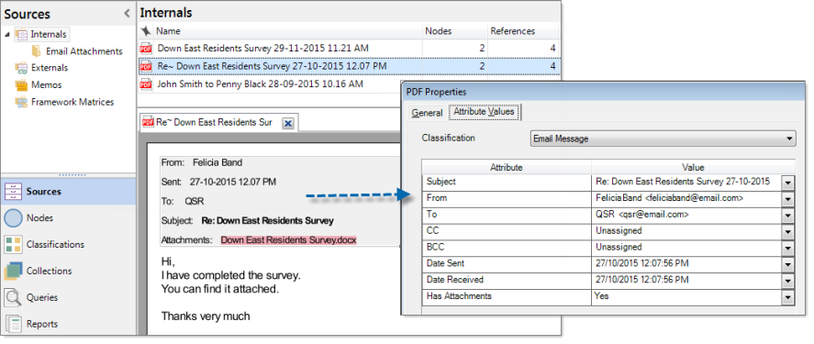The width and height of the screenshot is (814, 344).
Task: Select Re~ Down East Residents Survey 27-10-2015 row
Action: [349, 66]
